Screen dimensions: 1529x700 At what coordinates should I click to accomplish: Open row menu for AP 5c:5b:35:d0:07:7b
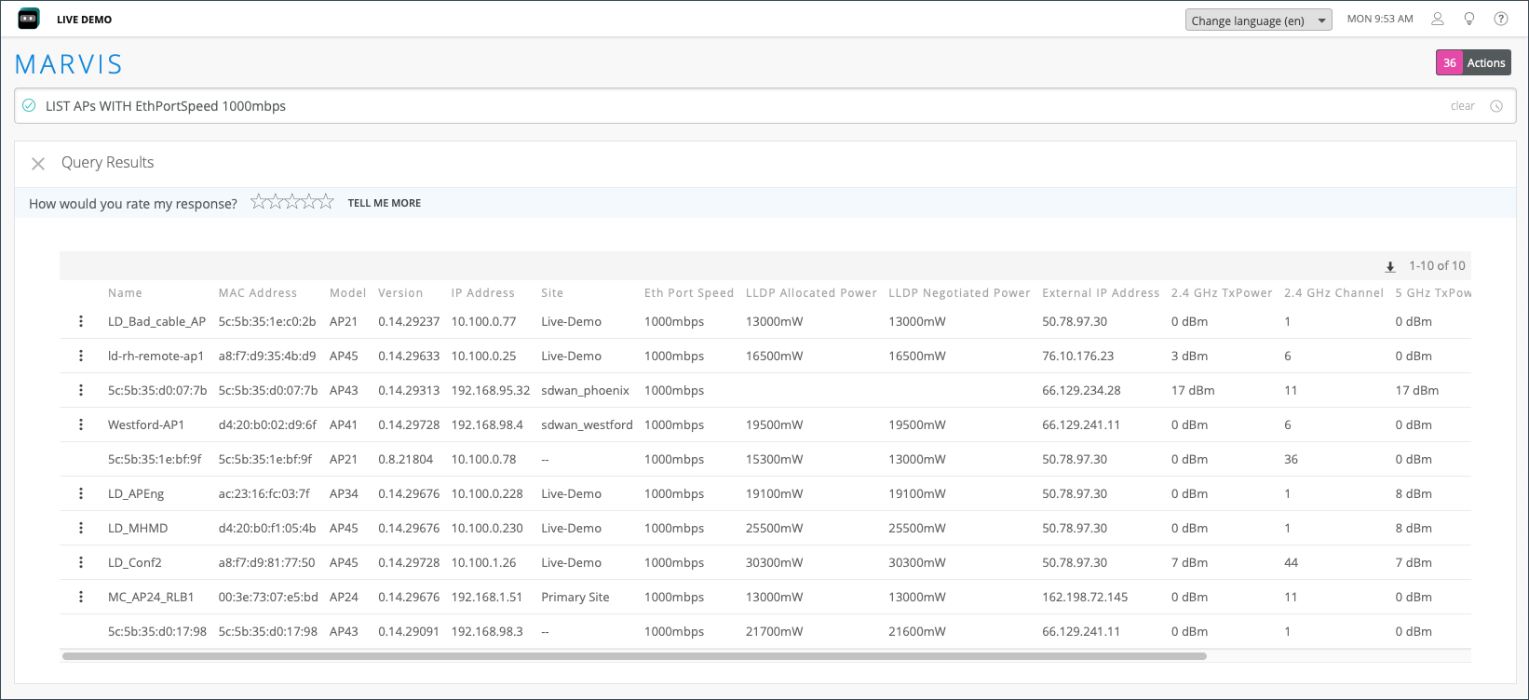(x=81, y=390)
